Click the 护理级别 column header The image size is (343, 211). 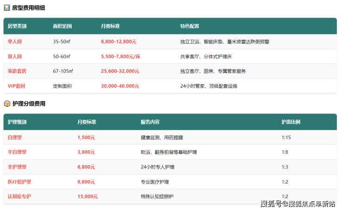coord(17,122)
